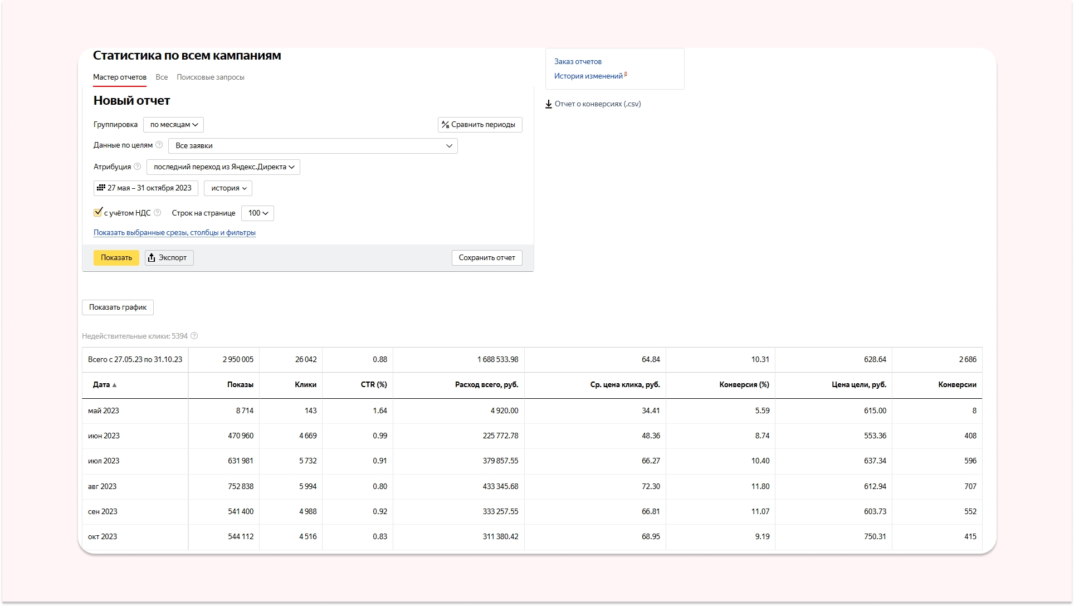Click help icon next to Данные по целям

tap(159, 145)
